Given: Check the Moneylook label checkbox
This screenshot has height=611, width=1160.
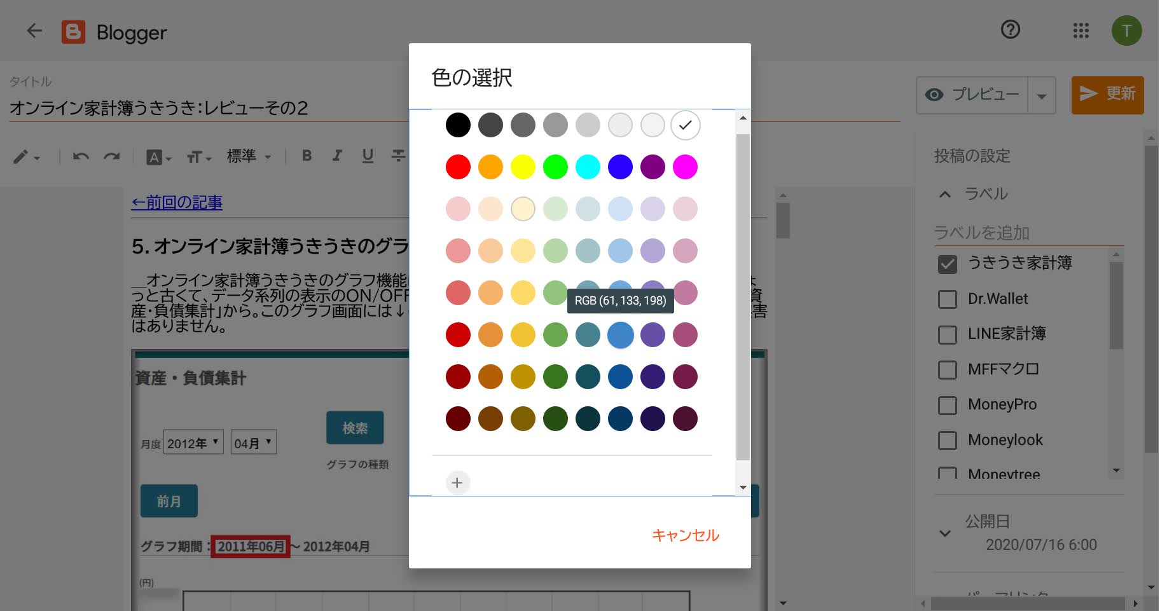Looking at the screenshot, I should [947, 441].
